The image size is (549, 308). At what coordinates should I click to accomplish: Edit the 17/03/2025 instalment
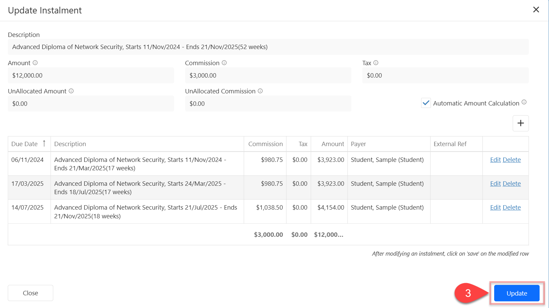495,184
